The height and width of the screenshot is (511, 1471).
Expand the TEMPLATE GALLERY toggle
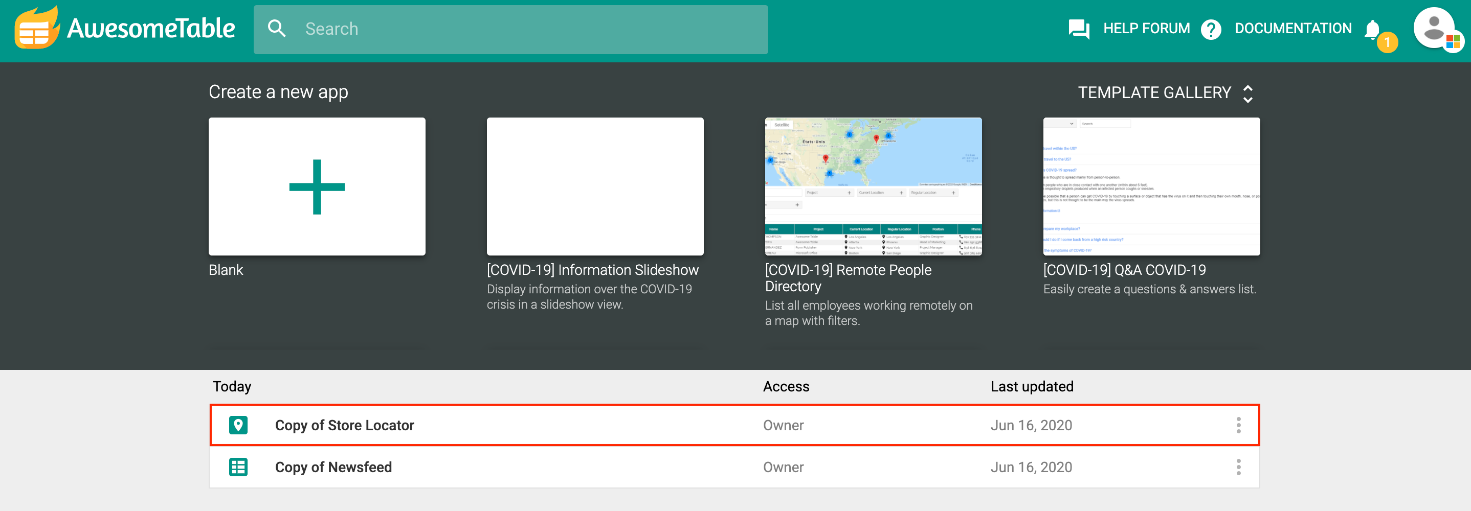[x=1166, y=93]
